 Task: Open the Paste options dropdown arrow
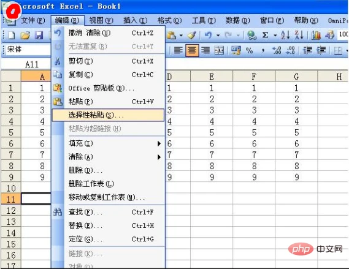point(181,36)
